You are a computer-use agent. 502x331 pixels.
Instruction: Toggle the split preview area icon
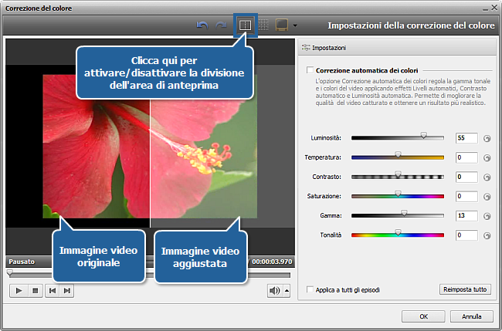coord(244,25)
